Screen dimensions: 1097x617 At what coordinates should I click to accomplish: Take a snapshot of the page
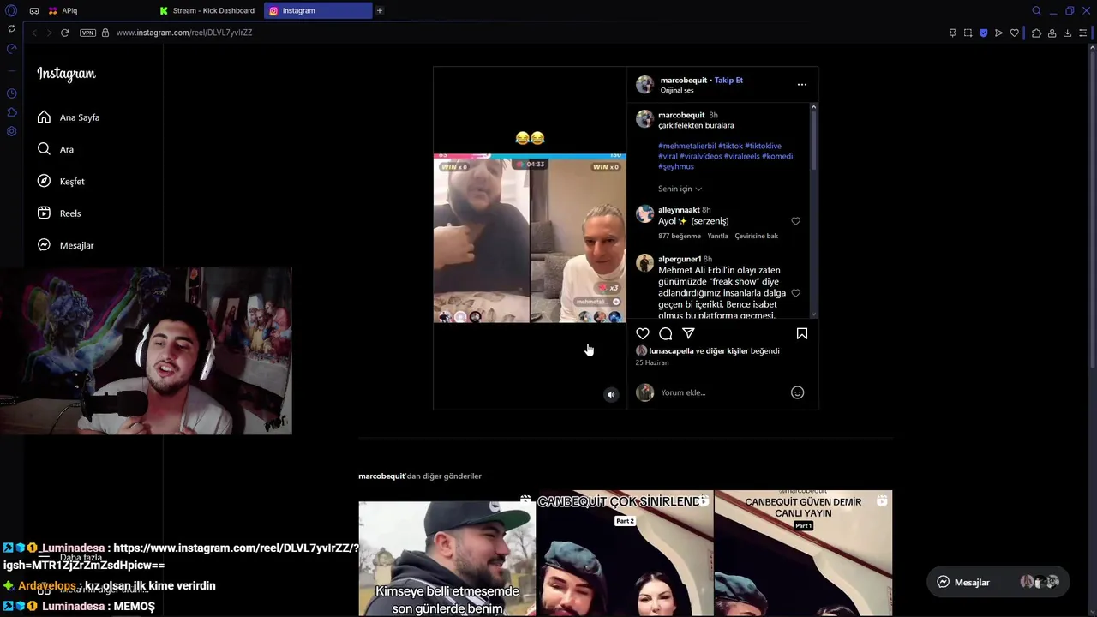point(968,33)
